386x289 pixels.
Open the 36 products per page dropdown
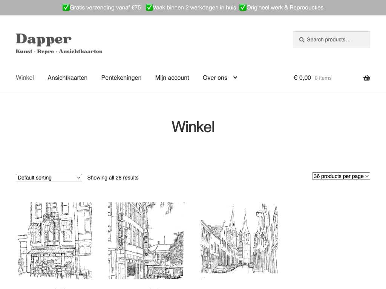pos(341,176)
